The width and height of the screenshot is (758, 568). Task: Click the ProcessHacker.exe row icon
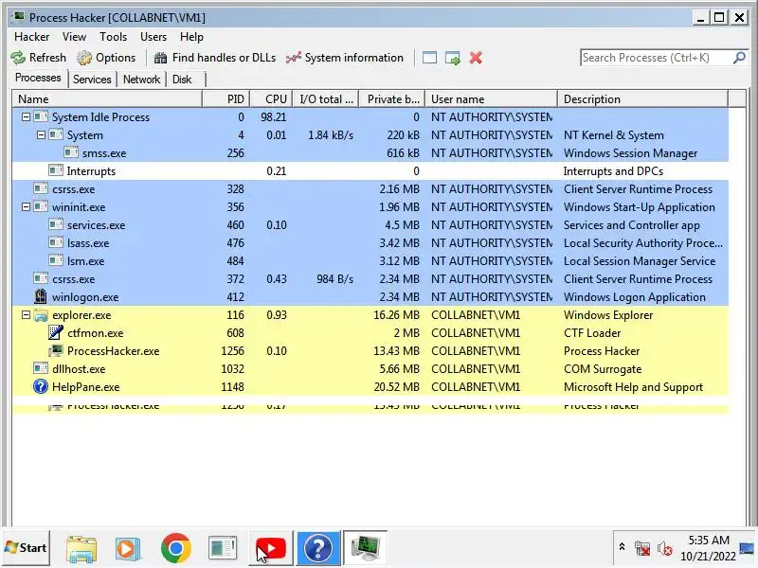click(56, 350)
